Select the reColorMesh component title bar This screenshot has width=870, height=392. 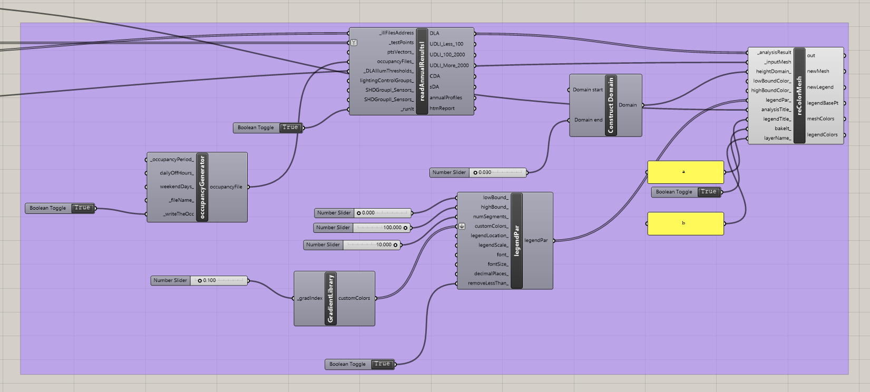(799, 95)
